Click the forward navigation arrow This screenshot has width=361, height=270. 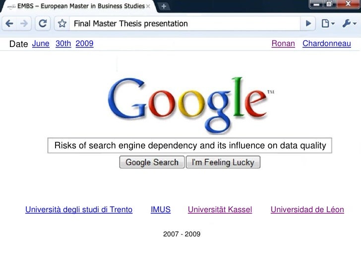click(24, 23)
